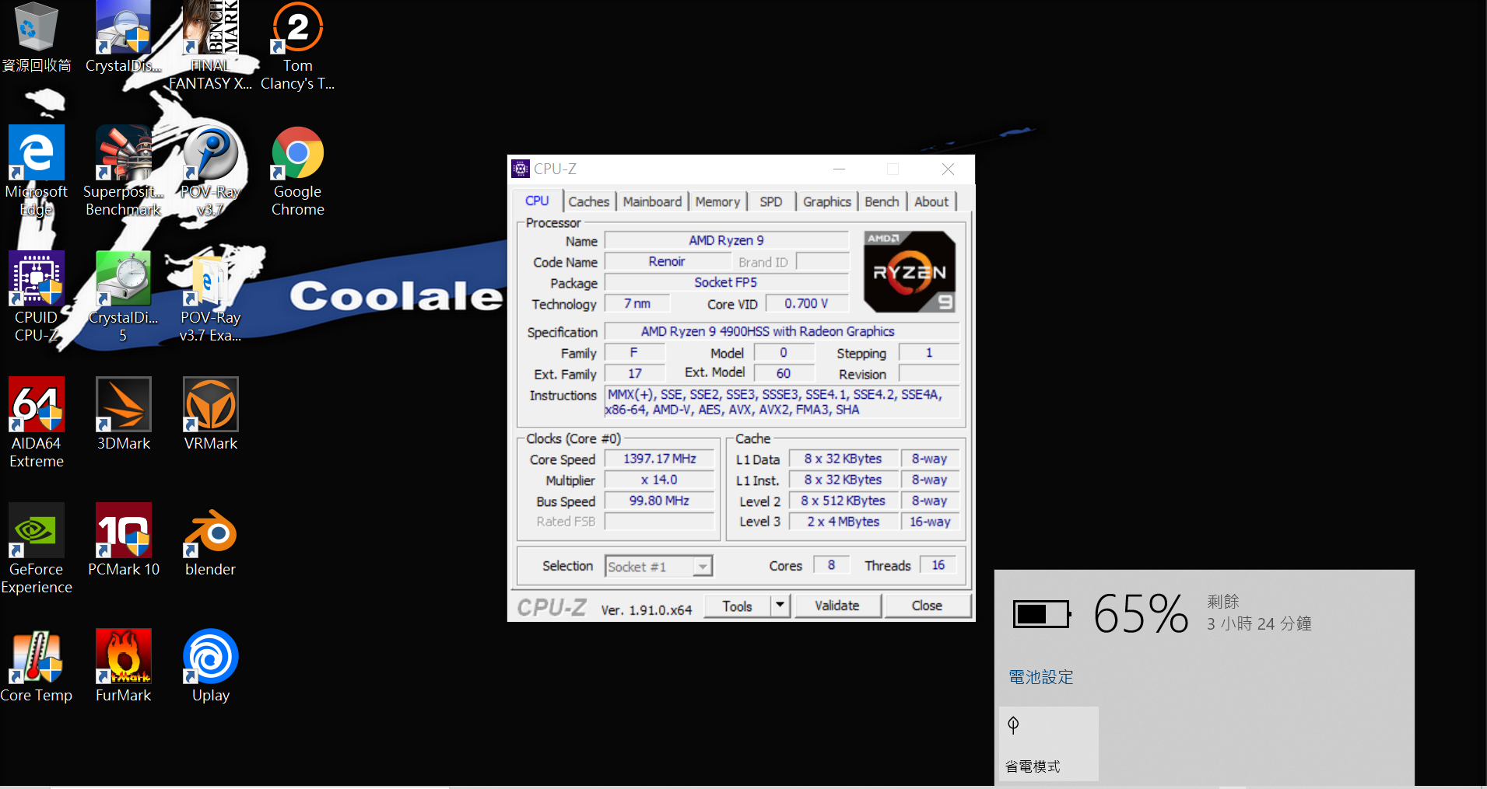
Task: Open Microsoft Edge desktop icon
Action: (x=36, y=171)
